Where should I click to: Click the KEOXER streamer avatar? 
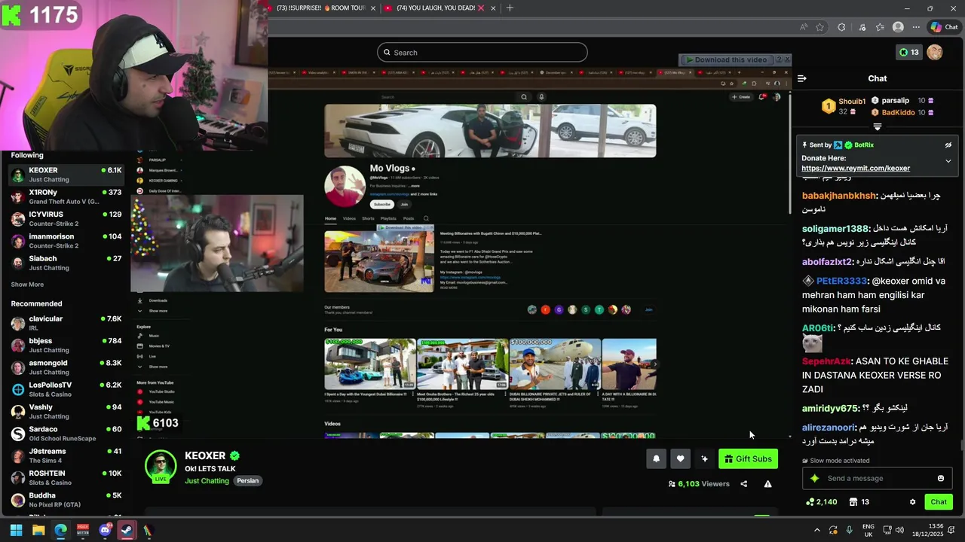point(161,466)
